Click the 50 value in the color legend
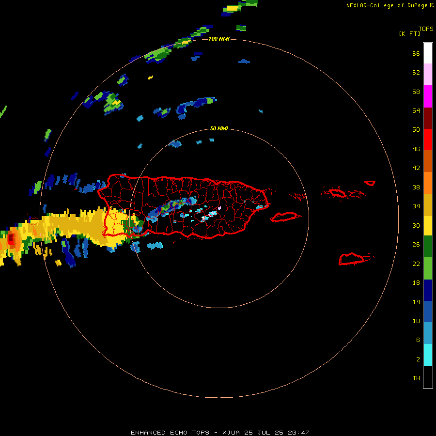 (x=416, y=129)
